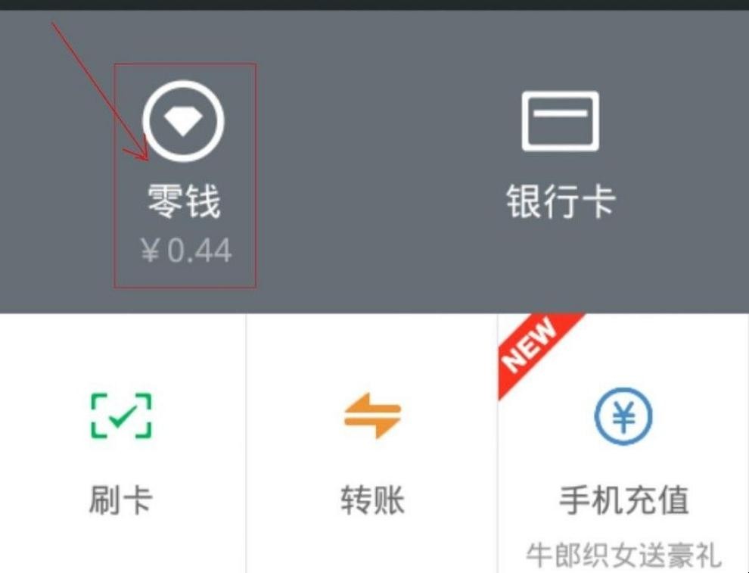This screenshot has width=749, height=573.
Task: Open the 银行卡 card icon
Action: coord(560,121)
